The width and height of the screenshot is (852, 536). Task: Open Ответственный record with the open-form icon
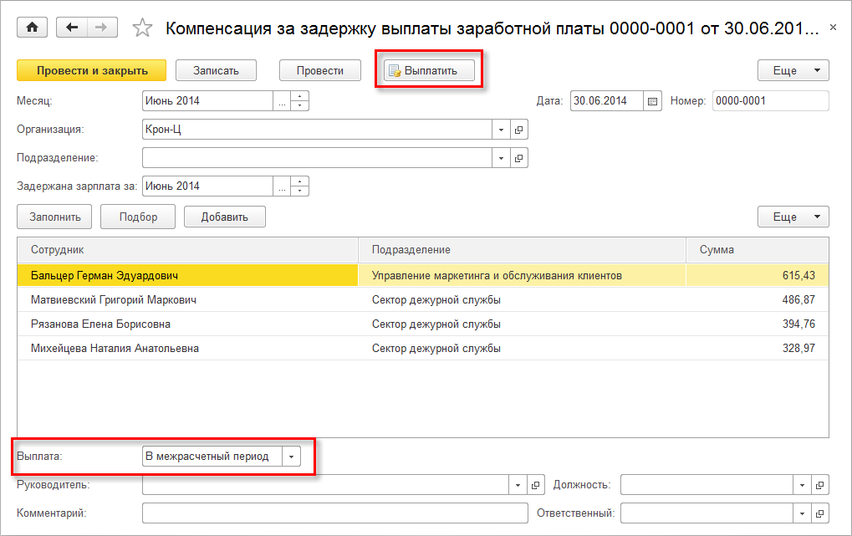click(x=819, y=513)
